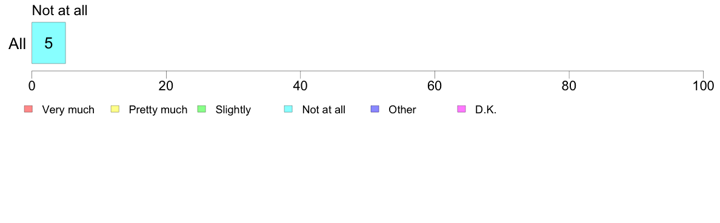Select the red Very much legend swatch
The image size is (720, 223).
click(x=28, y=109)
